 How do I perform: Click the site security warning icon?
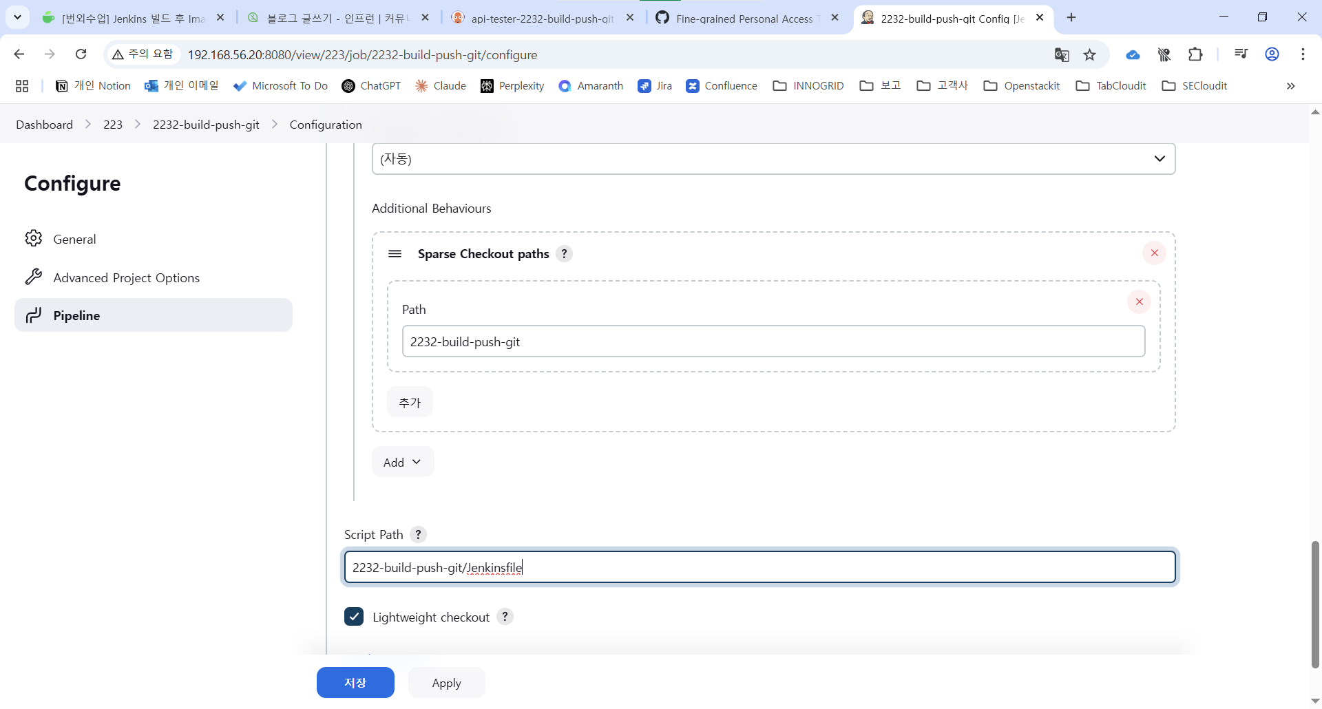(x=118, y=54)
